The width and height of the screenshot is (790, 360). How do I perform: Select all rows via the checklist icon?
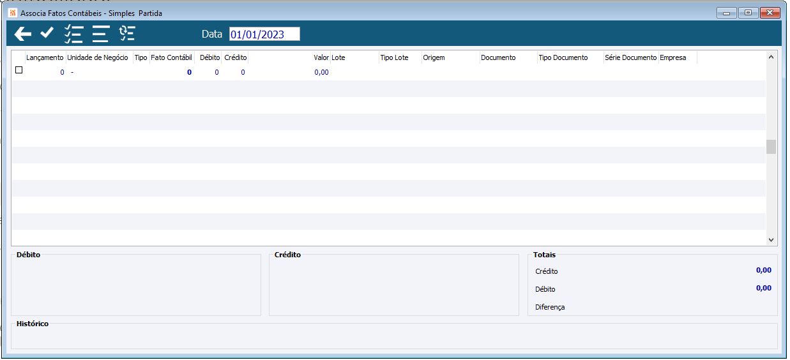74,34
